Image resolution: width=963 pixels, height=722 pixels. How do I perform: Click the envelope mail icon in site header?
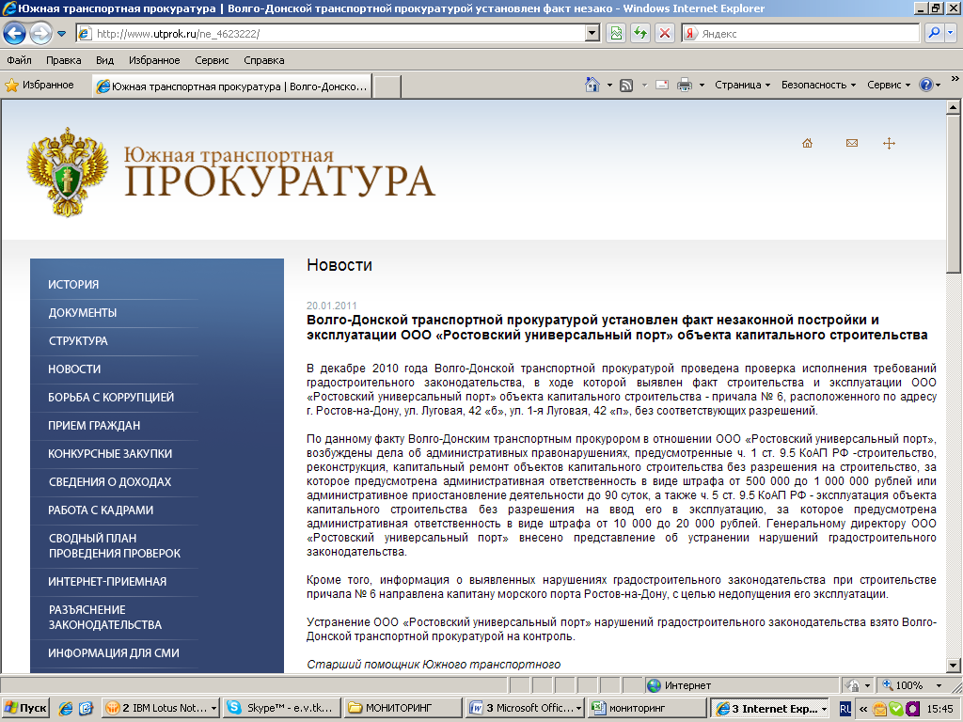pos(852,143)
